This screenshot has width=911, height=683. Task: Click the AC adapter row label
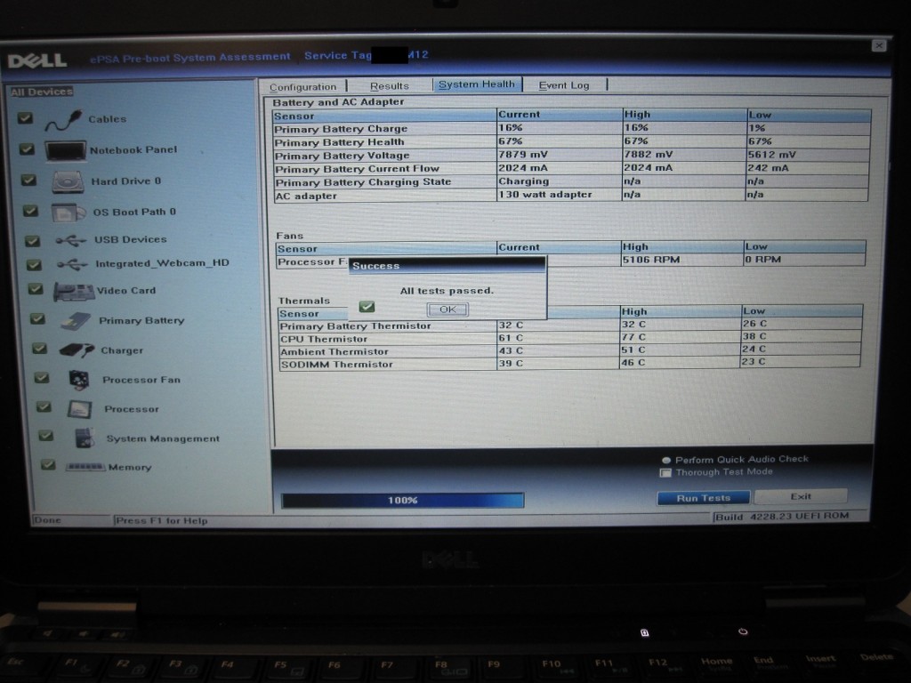click(x=306, y=196)
